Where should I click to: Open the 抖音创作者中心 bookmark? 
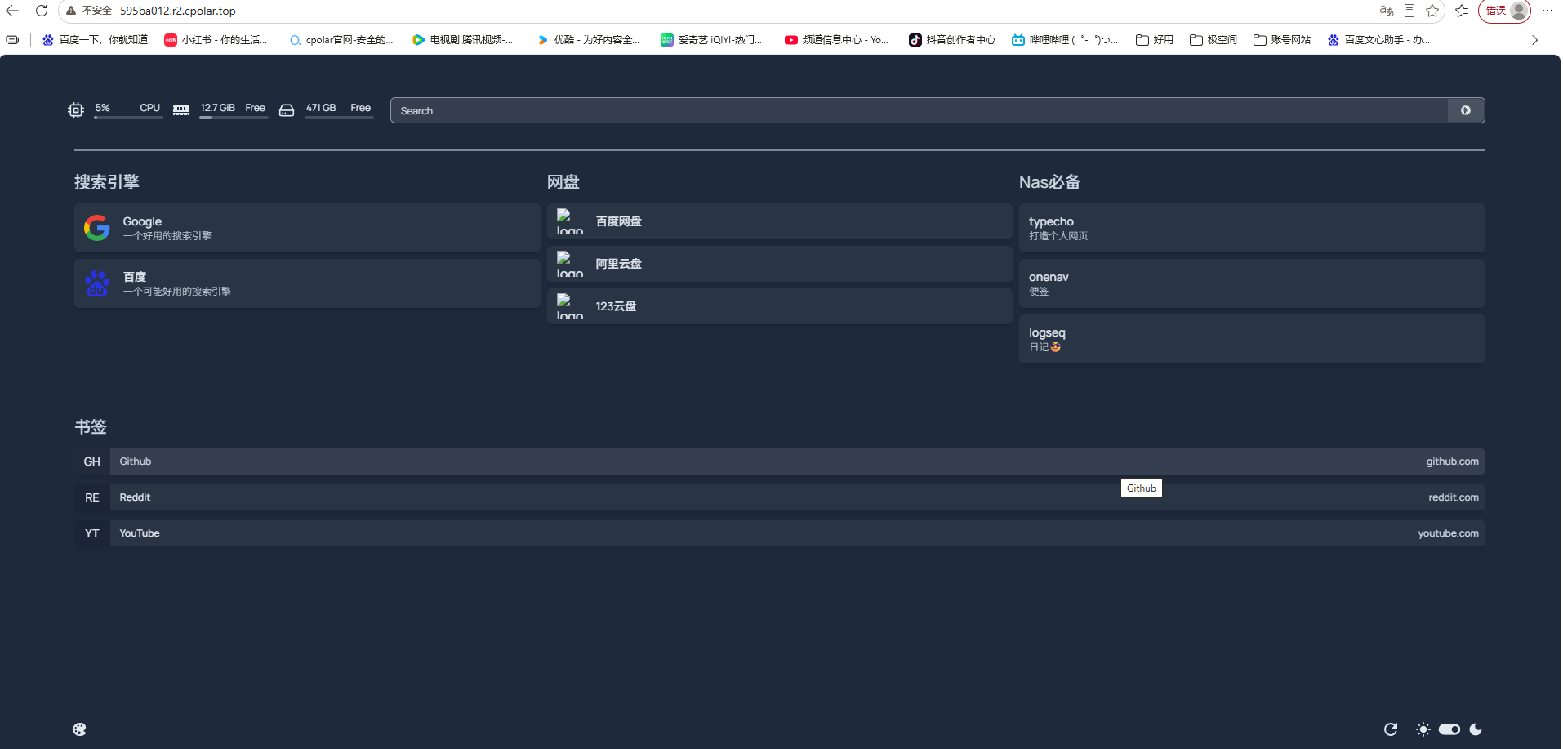(x=952, y=40)
